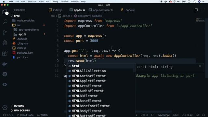Image resolution: width=208 pixels, height=117 pixels.
Task: Open the notifications bell icon
Action: click(203, 115)
